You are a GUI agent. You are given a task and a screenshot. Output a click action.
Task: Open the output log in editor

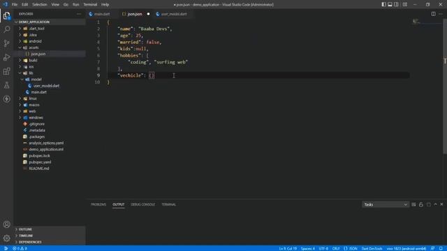[x=428, y=204]
